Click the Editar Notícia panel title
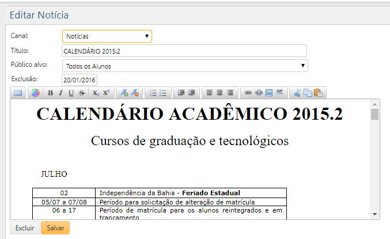Screen dimensions: 390x239 [39, 15]
